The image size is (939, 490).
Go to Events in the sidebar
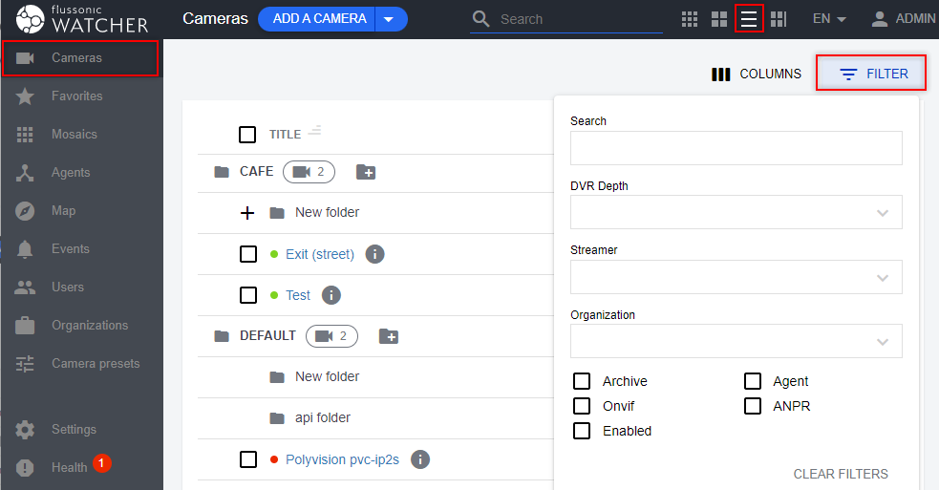(71, 248)
